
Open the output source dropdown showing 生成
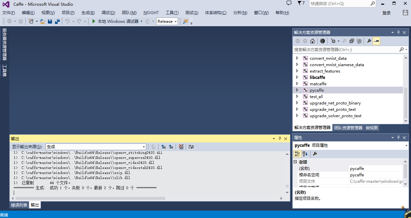[96, 147]
